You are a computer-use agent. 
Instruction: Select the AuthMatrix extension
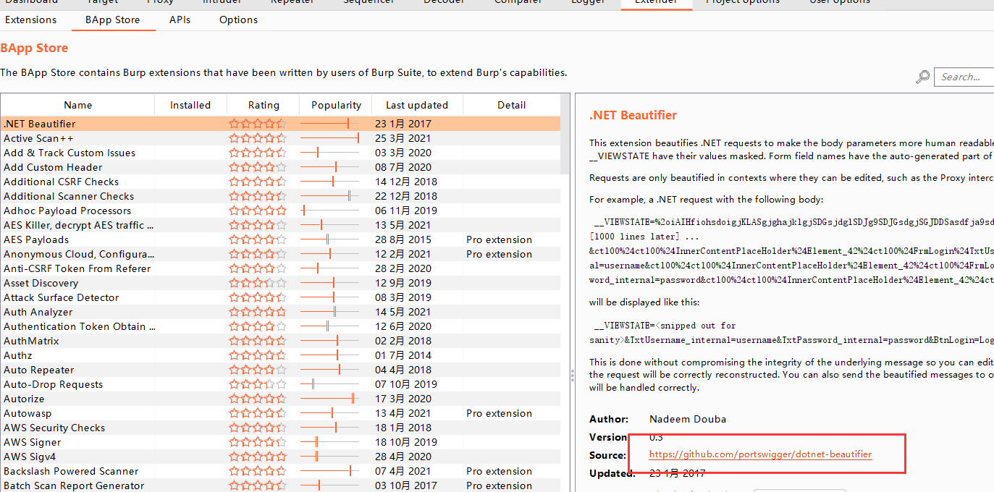click(x=280, y=341)
